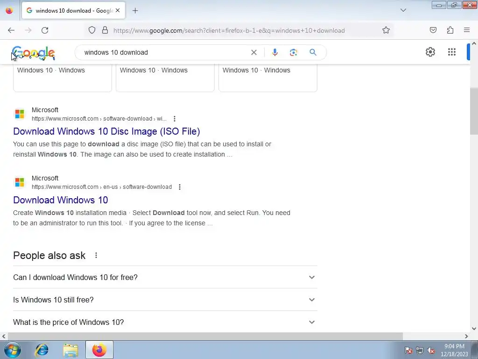Click the scroll down arrow
Screen dimensions: 478x359
pyautogui.click(x=474, y=329)
